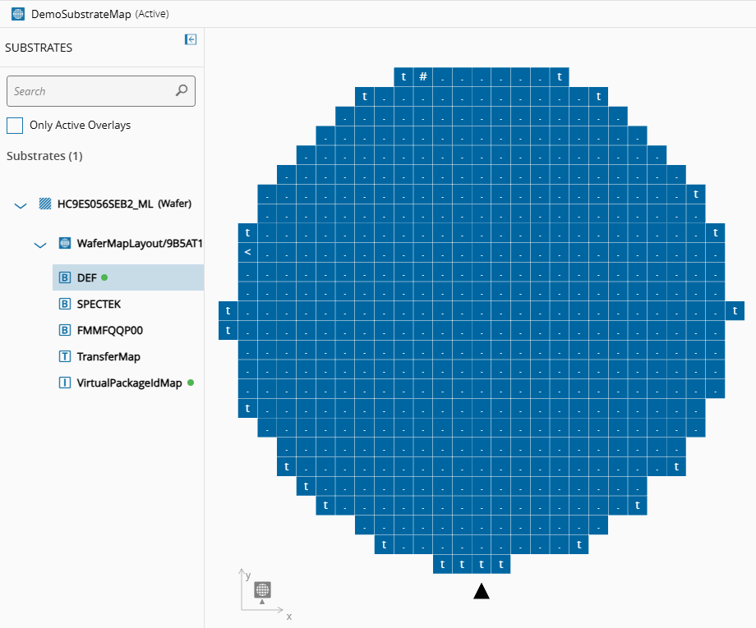Click the I icon next to VirtualPackageIdMap

[65, 383]
